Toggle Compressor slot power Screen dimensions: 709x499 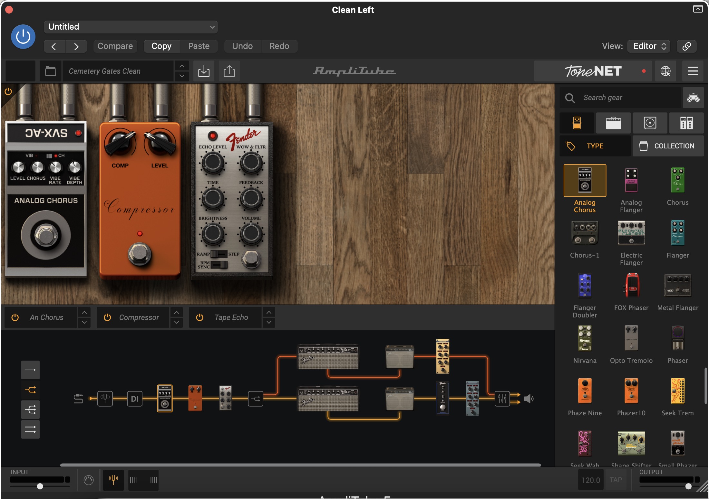click(x=107, y=317)
